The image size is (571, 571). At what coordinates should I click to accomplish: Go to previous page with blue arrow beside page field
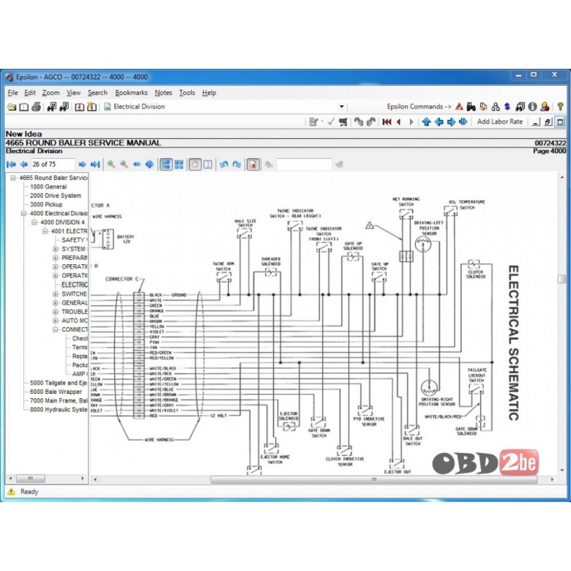[24, 165]
